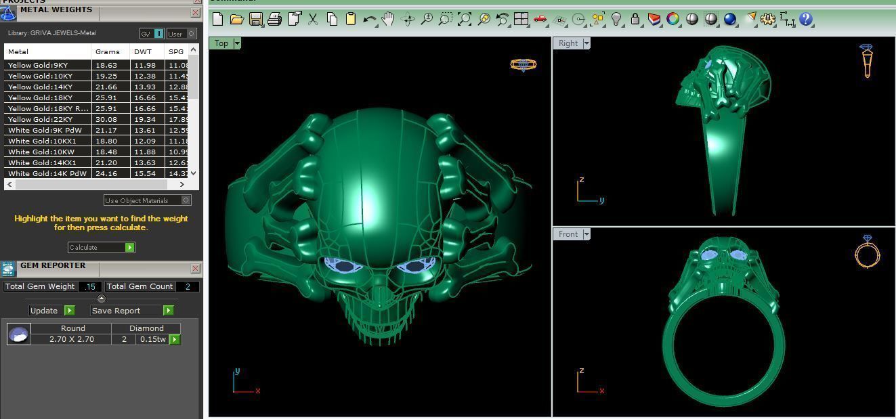Click the spotlight icon in the toolbar
896x419 pixels.
point(749,20)
